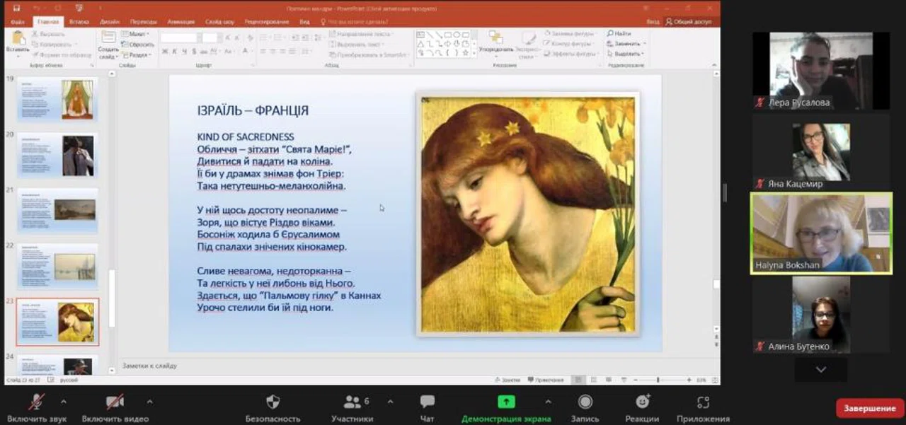Open the Заменить replace dropdown
Image resolution: width=906 pixels, height=425 pixels.
[626, 43]
